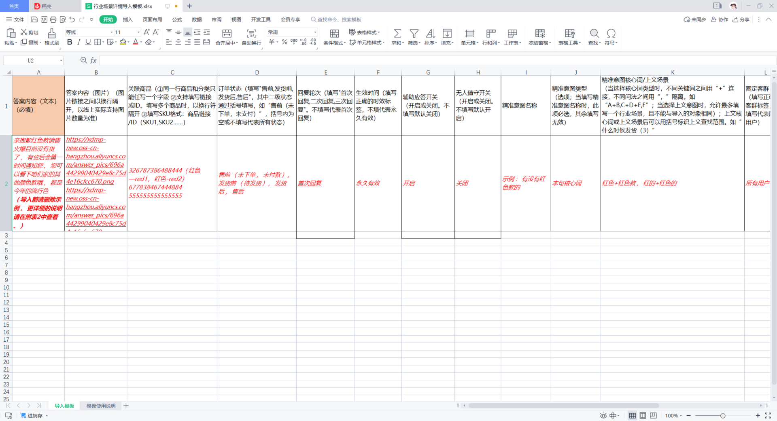Toggle Underline formatting
Viewport: 777px width, 421px height.
pyautogui.click(x=88, y=42)
